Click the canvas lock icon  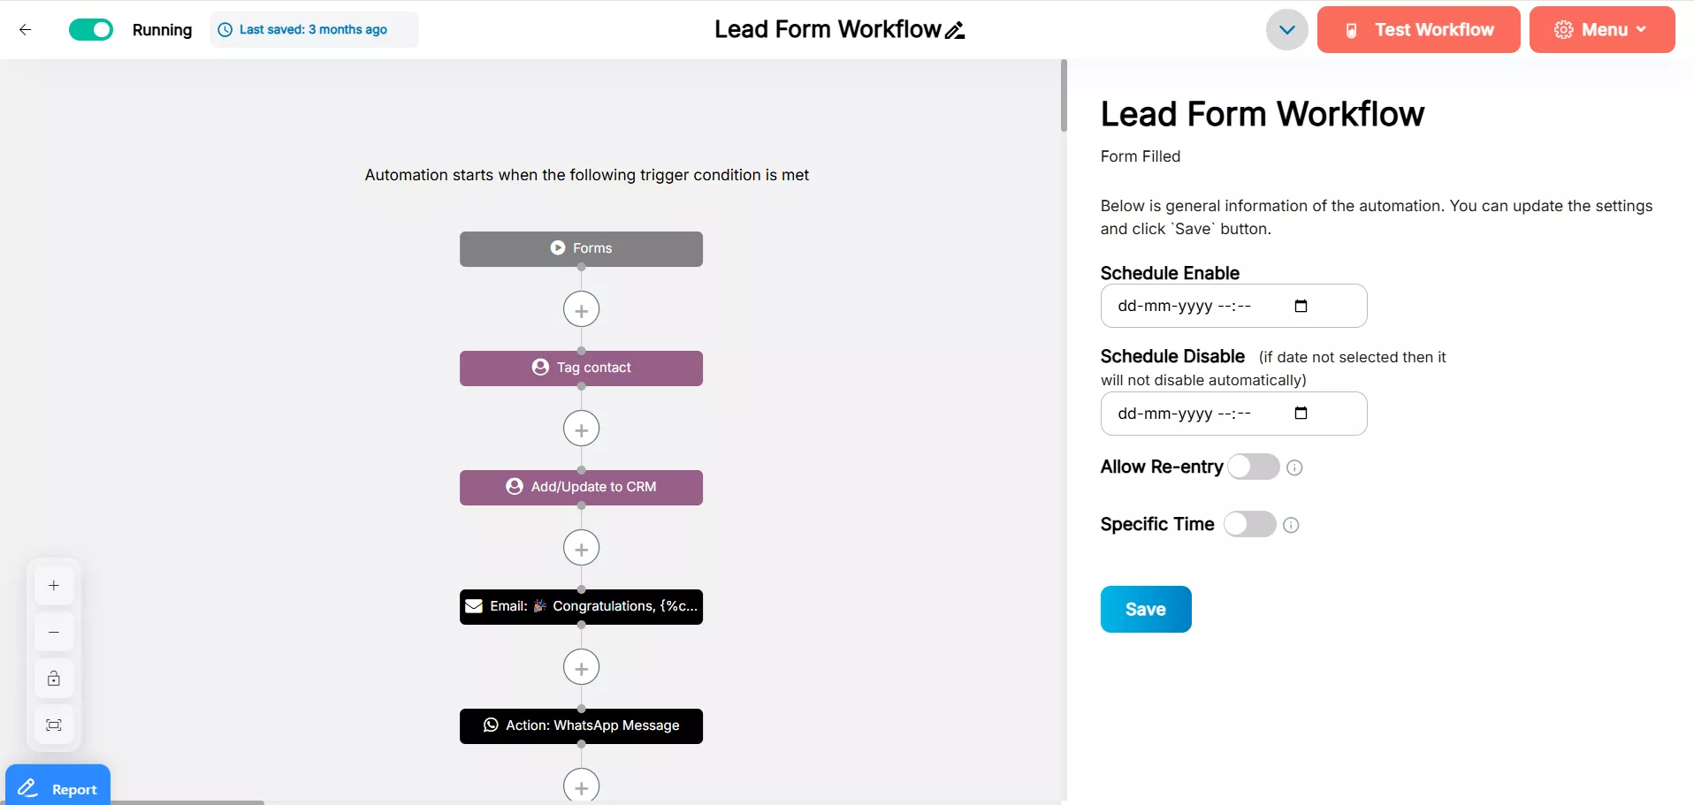pyautogui.click(x=54, y=679)
